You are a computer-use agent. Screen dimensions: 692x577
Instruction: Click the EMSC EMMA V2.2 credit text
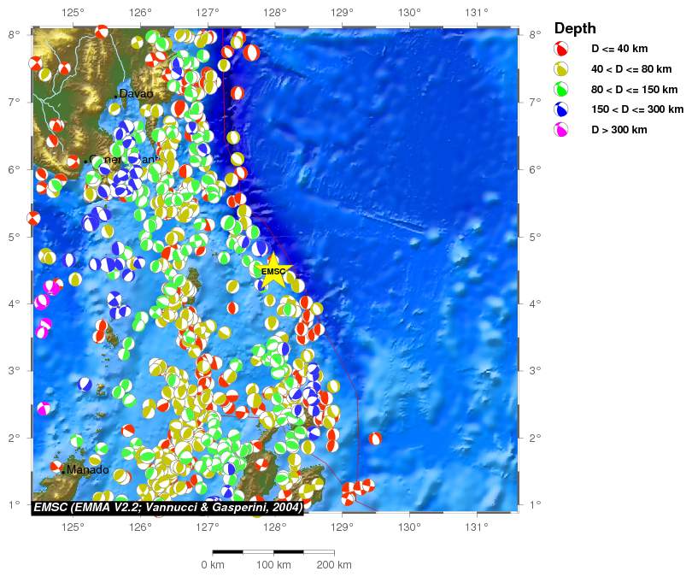pyautogui.click(x=167, y=508)
